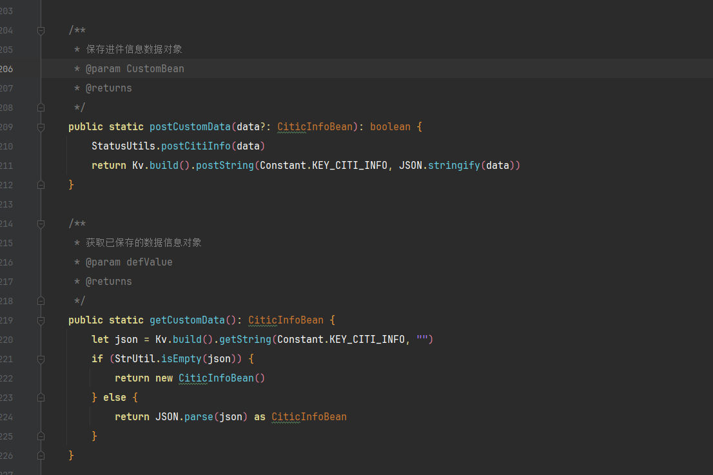Click 'new CiticInfoBean()' constructor call
This screenshot has height=475, width=713.
pos(216,378)
